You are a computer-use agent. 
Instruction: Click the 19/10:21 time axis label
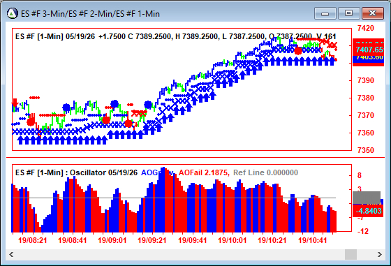(272, 241)
